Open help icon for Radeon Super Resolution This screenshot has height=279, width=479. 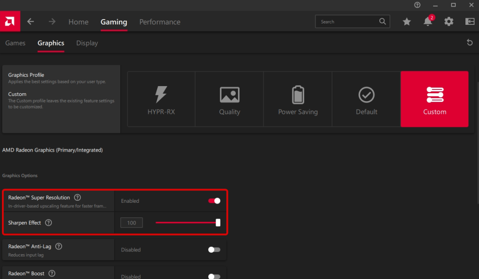[x=78, y=198]
